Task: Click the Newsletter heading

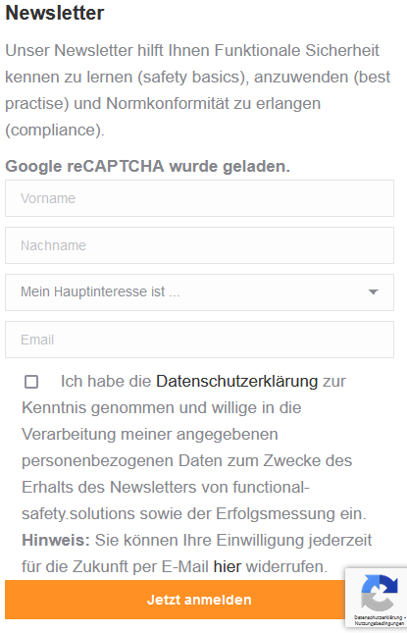Action: tap(55, 13)
